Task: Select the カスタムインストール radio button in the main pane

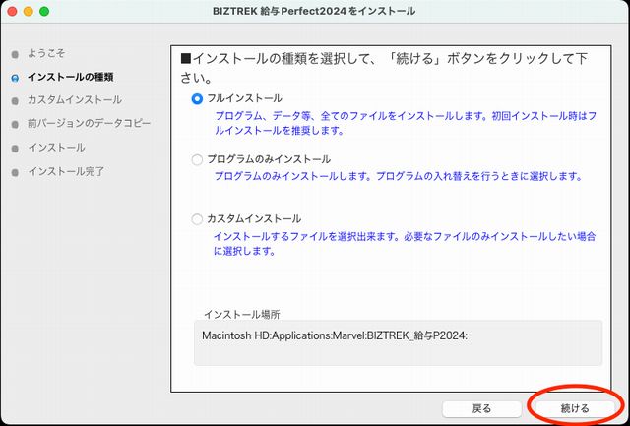Action: click(x=197, y=219)
